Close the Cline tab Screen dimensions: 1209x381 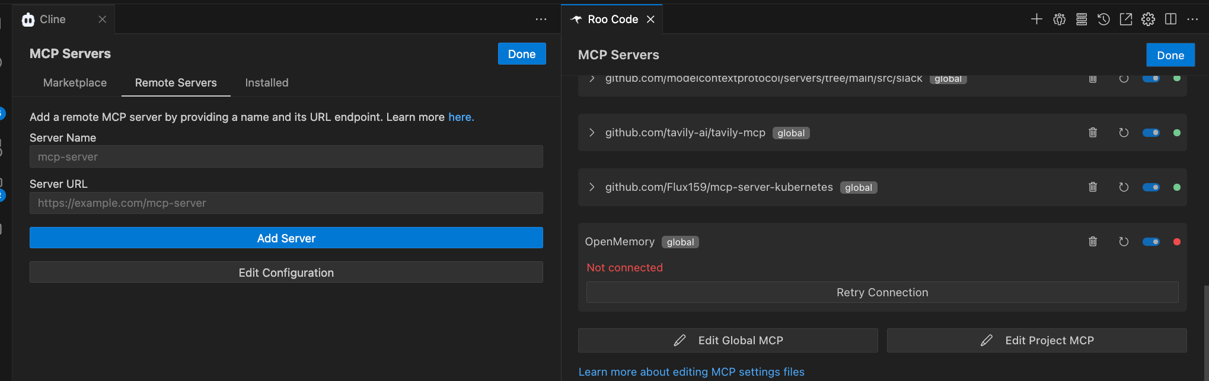[x=102, y=19]
